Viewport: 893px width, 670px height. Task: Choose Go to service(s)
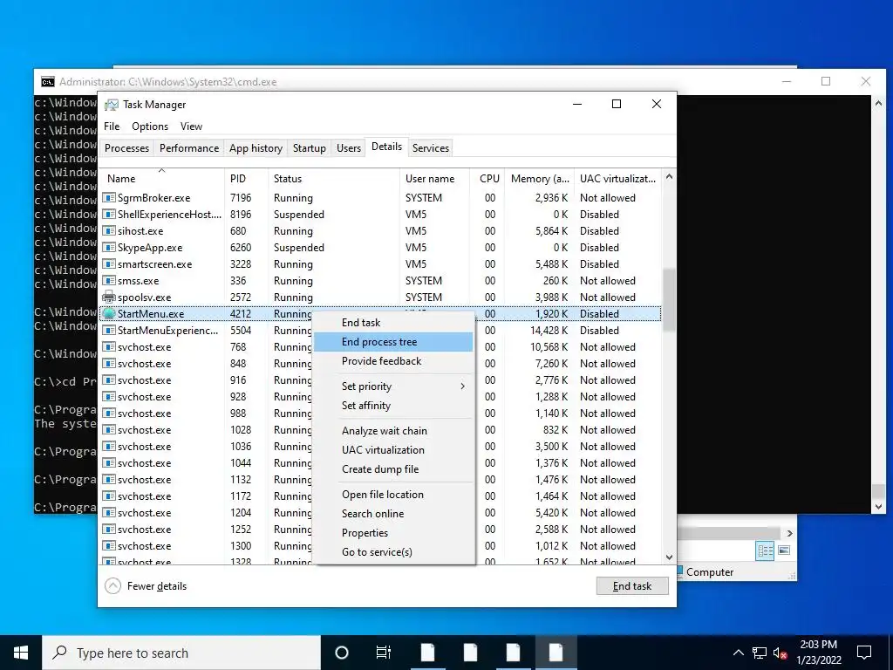pyautogui.click(x=393, y=552)
